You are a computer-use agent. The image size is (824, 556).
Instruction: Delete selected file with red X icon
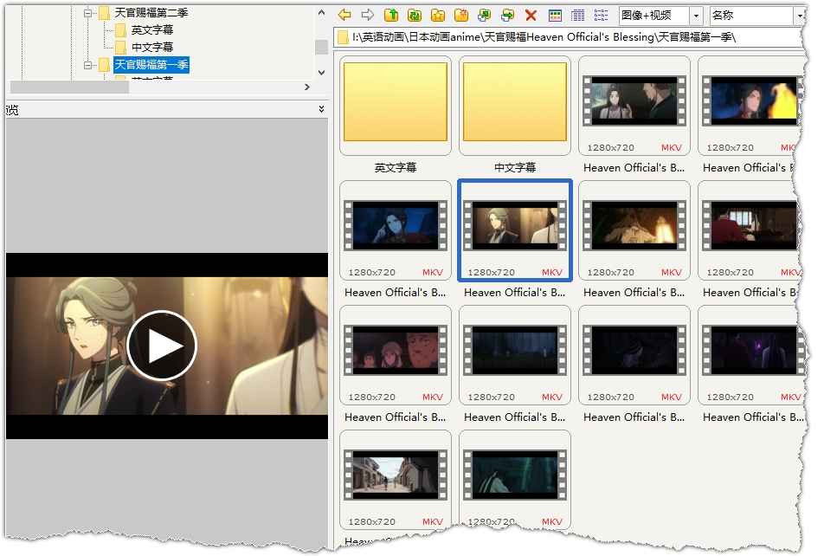(531, 16)
